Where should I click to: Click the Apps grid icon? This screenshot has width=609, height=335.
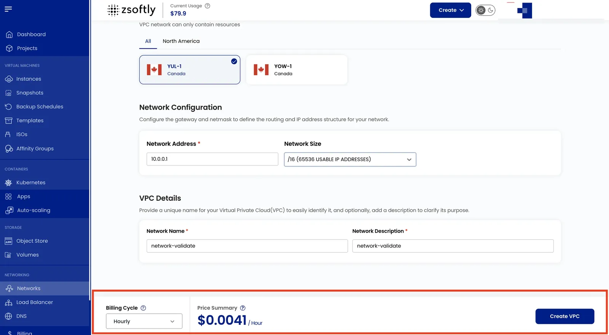[x=8, y=197]
